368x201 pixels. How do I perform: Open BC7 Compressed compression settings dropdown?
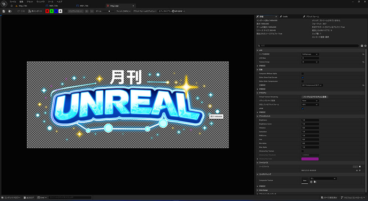[x=312, y=85]
